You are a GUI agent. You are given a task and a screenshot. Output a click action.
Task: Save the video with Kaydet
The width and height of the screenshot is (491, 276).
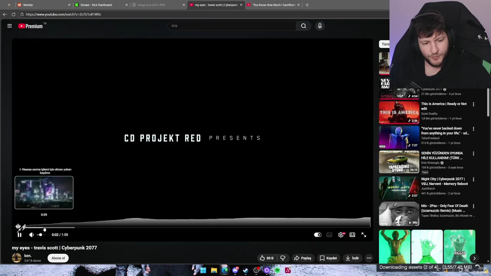point(328,258)
